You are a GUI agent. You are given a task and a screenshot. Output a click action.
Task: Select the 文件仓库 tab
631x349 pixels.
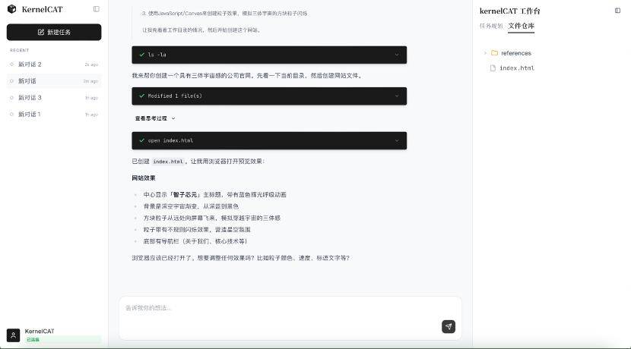click(x=521, y=26)
